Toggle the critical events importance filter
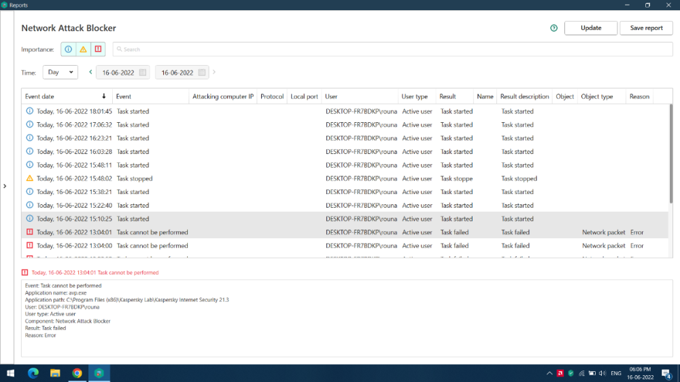Image resolution: width=680 pixels, height=382 pixels. pos(98,50)
